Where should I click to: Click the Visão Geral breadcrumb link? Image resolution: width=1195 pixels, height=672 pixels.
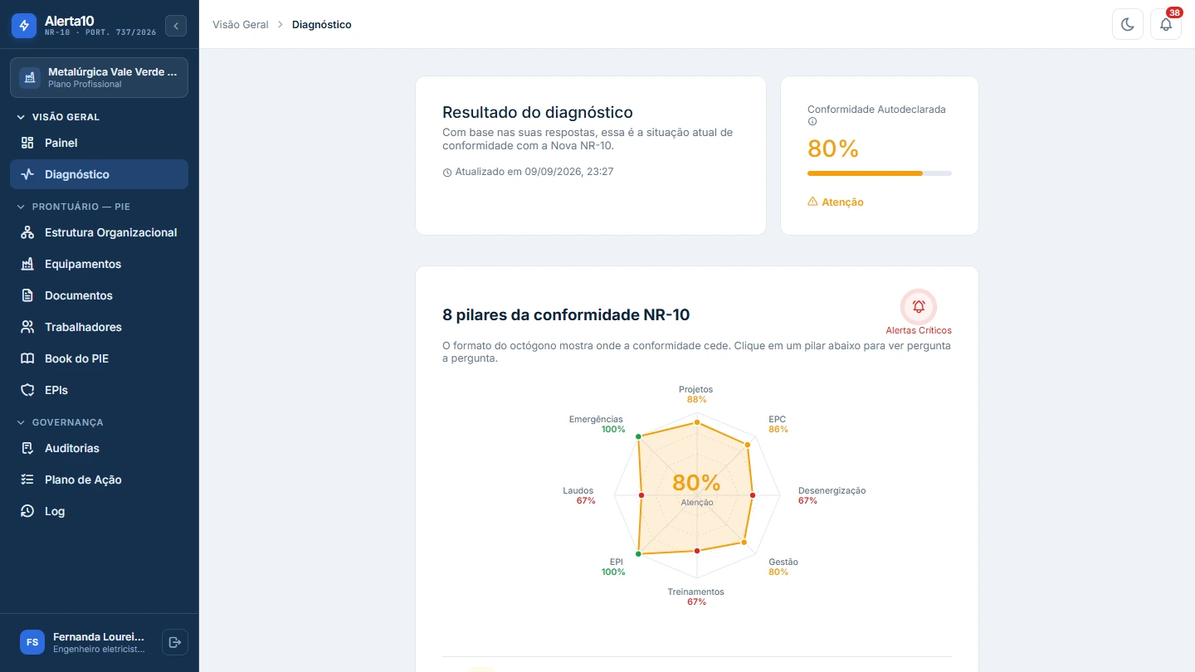[x=241, y=25]
